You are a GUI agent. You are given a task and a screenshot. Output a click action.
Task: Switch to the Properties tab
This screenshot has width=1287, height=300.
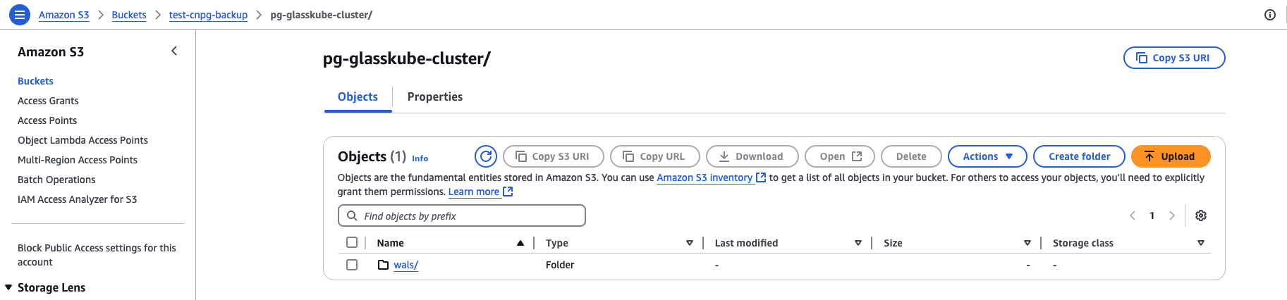point(435,96)
